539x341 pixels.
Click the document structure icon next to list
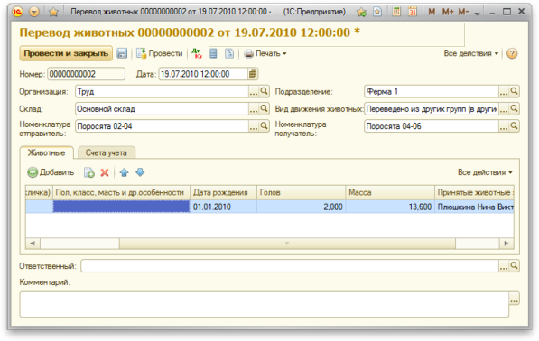point(229,53)
